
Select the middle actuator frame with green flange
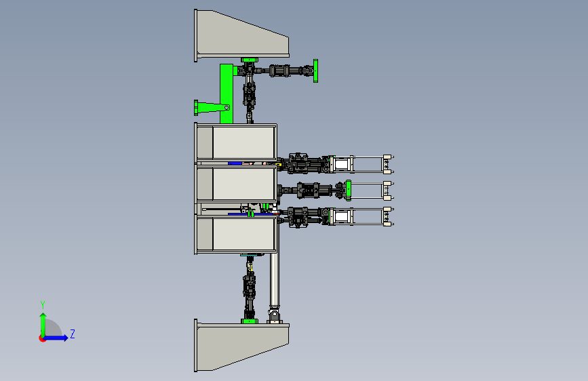point(369,190)
